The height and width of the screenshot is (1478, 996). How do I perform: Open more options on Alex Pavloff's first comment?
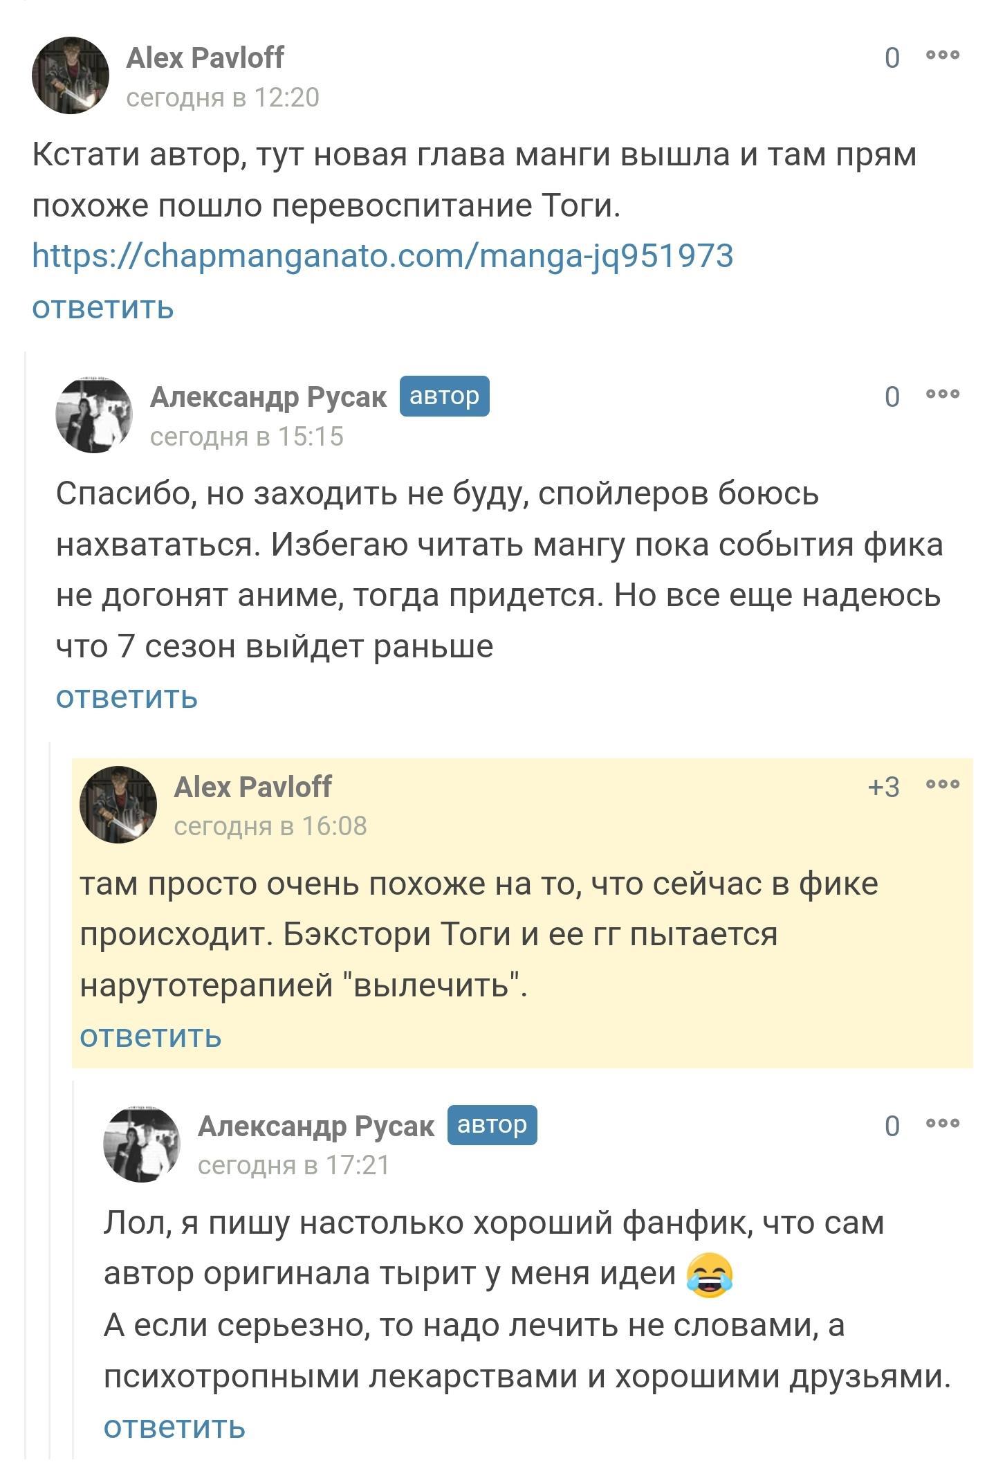tap(942, 55)
